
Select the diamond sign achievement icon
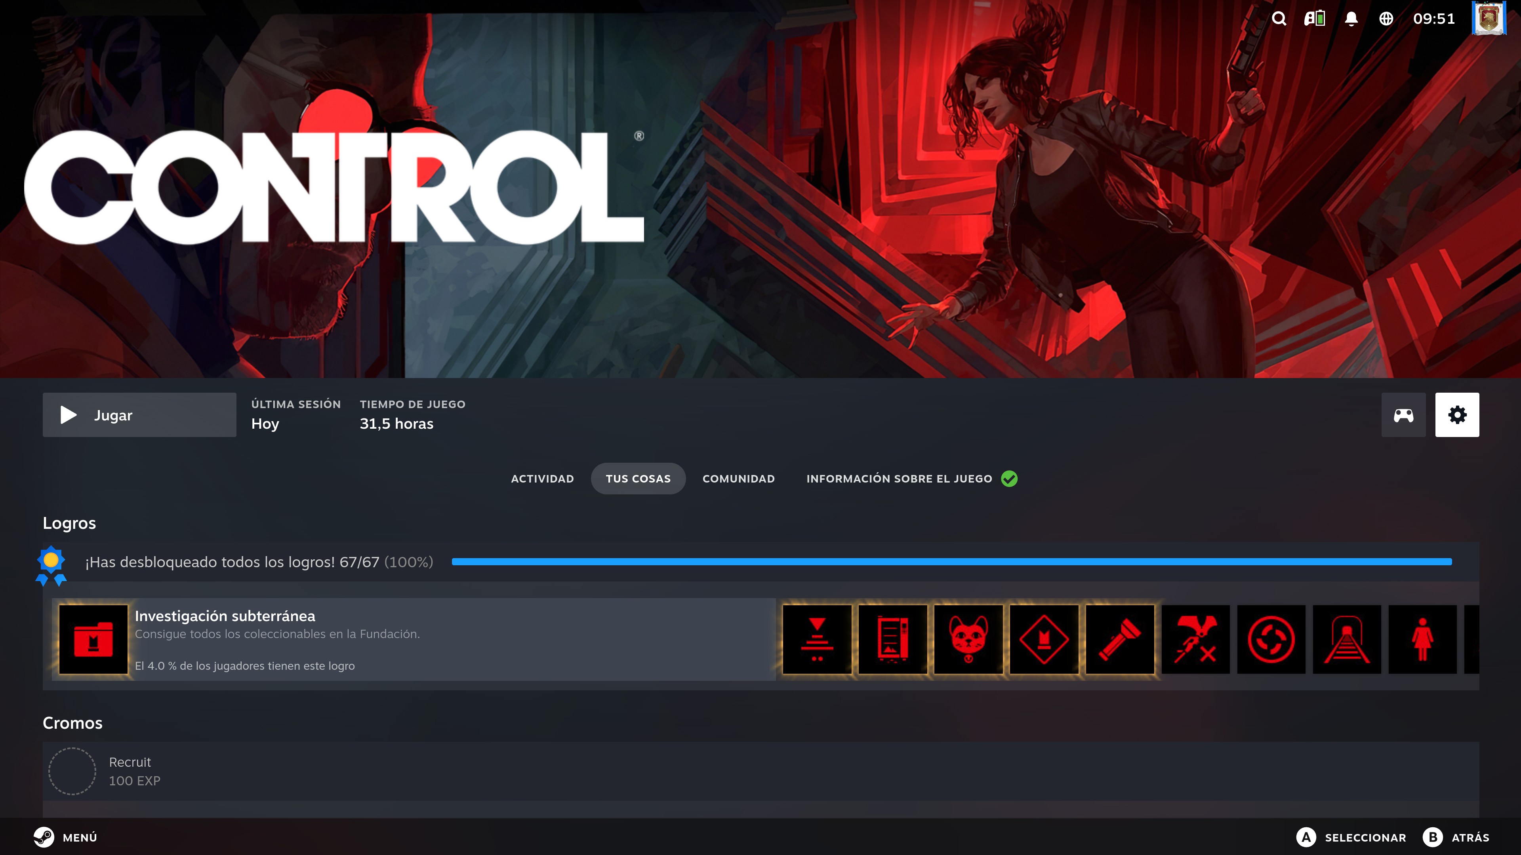pos(1044,640)
